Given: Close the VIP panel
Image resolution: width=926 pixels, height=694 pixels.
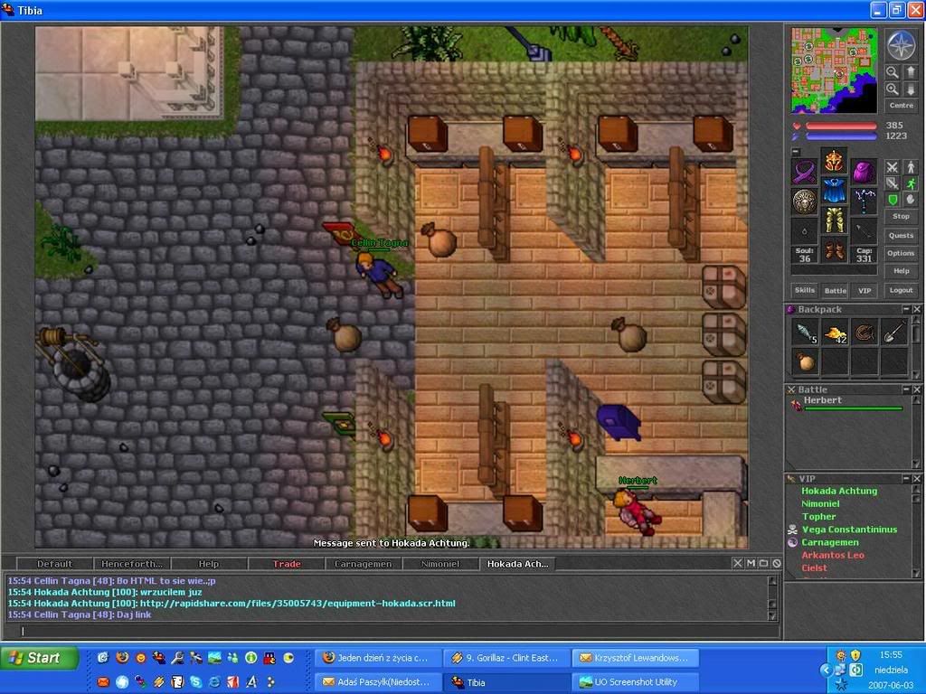Looking at the screenshot, I should point(917,478).
